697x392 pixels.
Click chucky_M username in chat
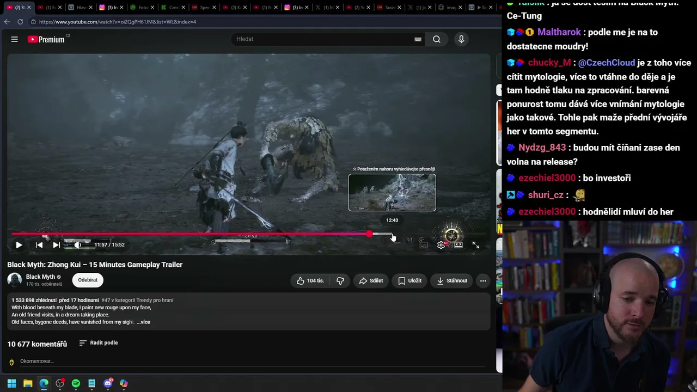pyautogui.click(x=549, y=63)
